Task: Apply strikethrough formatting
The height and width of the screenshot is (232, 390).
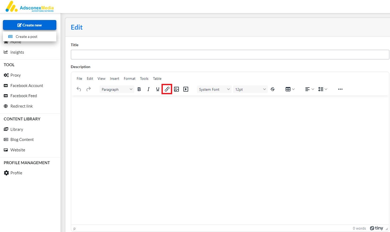Action: [x=273, y=89]
